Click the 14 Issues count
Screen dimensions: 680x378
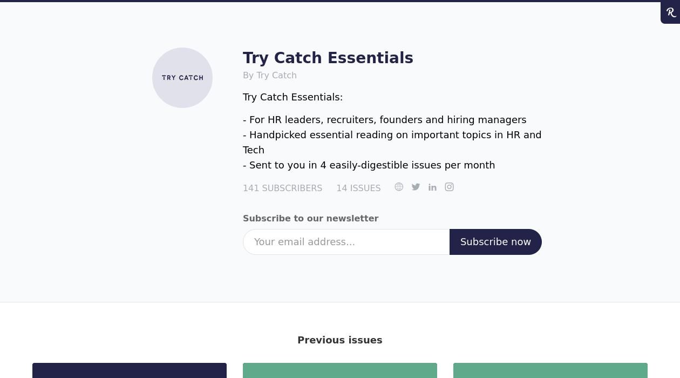click(x=358, y=188)
